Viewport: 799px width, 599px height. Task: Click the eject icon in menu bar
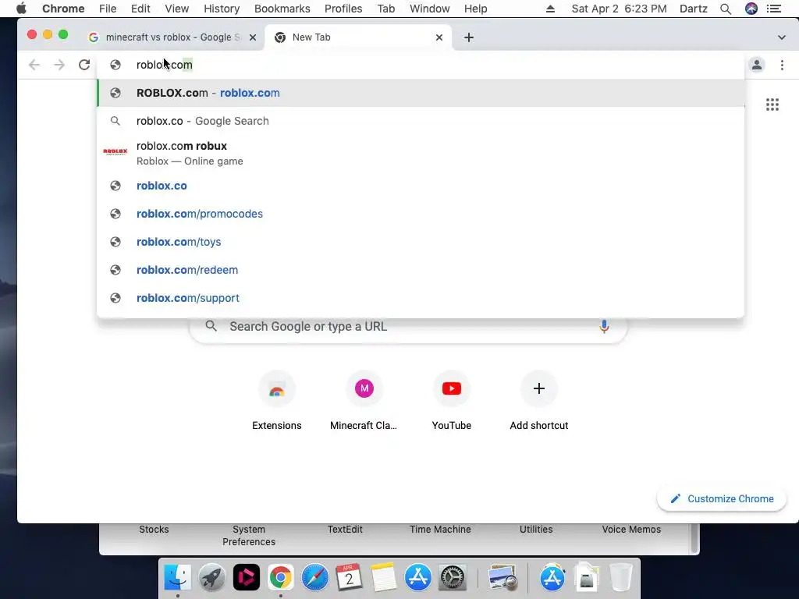click(550, 9)
